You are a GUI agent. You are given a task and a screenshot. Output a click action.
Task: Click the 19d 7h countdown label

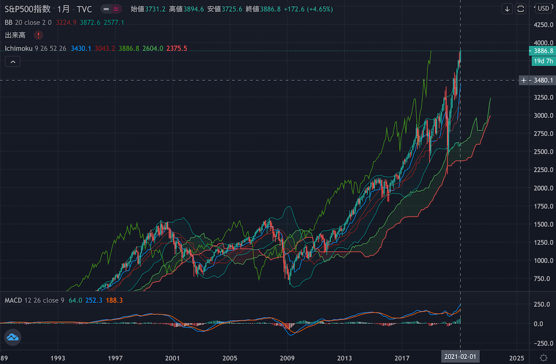pos(544,61)
